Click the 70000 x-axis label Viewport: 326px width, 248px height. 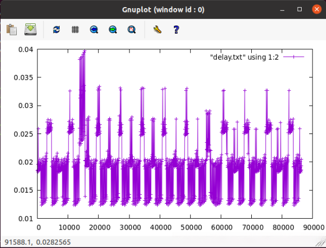click(253, 227)
